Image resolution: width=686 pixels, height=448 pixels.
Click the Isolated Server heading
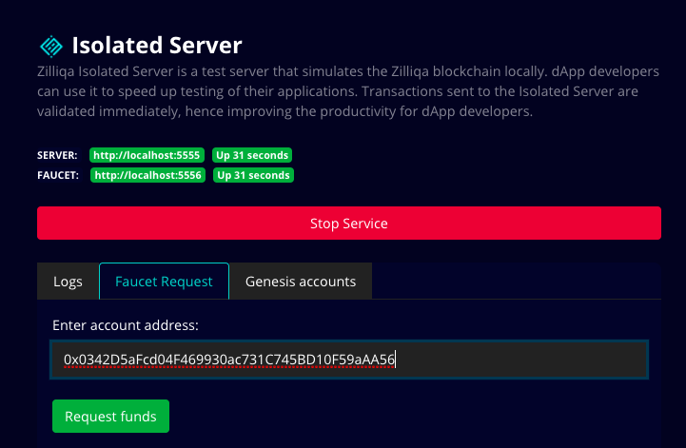point(157,45)
